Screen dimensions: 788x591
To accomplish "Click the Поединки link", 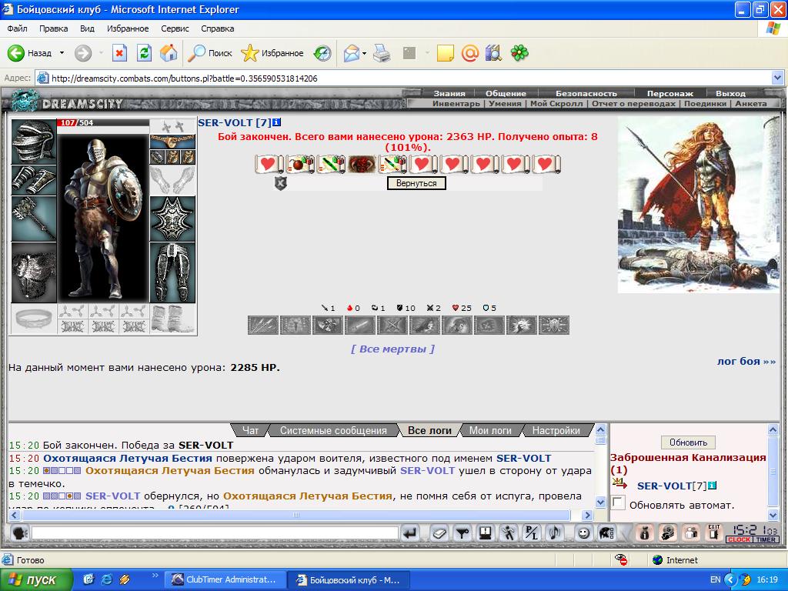I will (x=705, y=104).
